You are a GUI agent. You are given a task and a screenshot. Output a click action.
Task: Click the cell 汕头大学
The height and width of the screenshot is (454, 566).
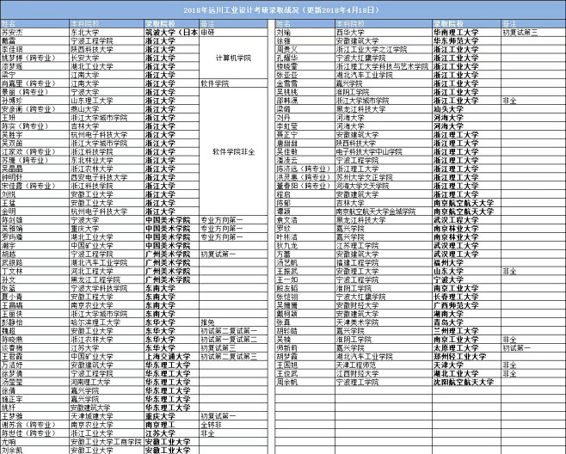click(x=466, y=109)
